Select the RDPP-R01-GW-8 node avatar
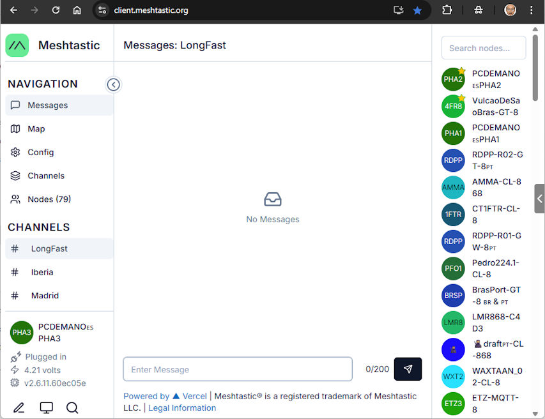The height and width of the screenshot is (419, 545). coord(453,241)
